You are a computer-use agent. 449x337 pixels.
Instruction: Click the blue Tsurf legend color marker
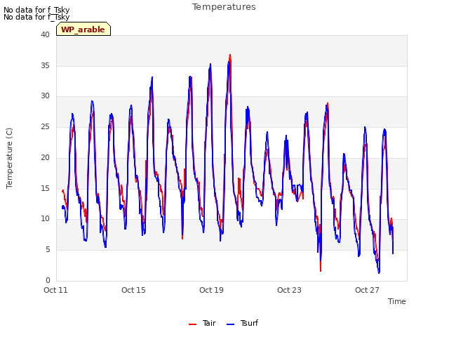pos(230,324)
